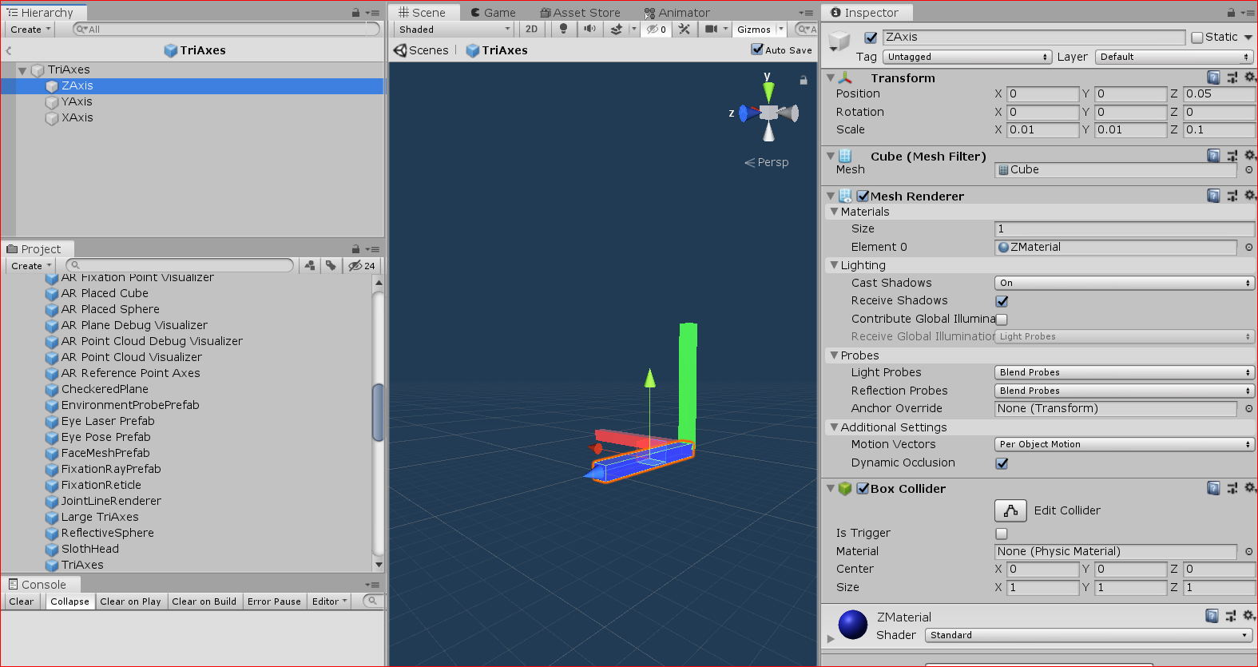Open the Animator tab

[x=677, y=13]
